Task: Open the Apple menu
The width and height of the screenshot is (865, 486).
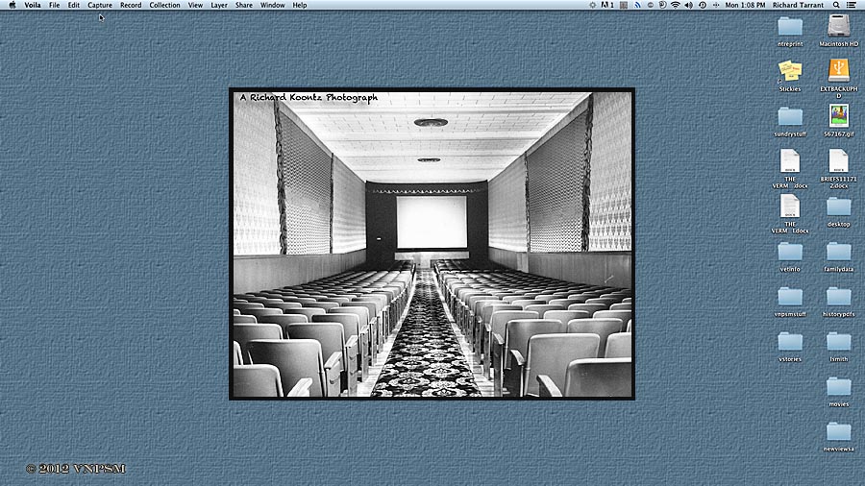Action: pyautogui.click(x=12, y=5)
